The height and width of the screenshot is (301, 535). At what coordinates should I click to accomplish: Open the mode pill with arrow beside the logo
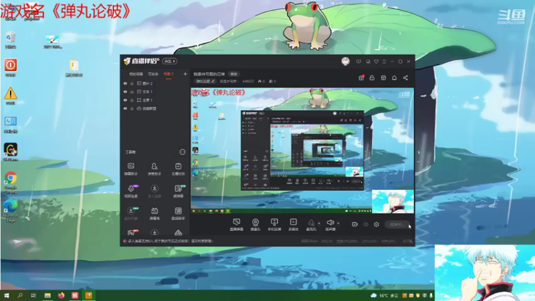(x=169, y=61)
